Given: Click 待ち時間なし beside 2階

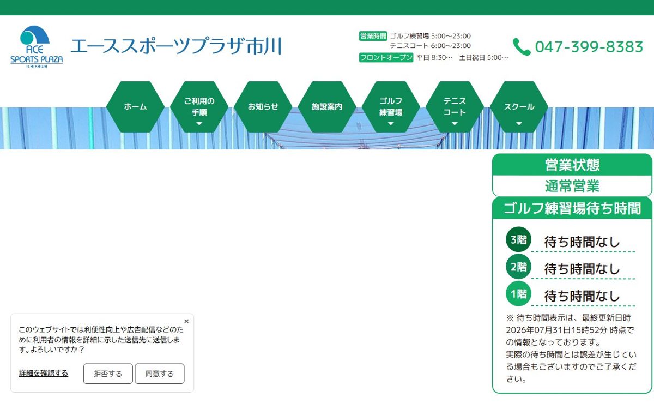Looking at the screenshot, I should click(582, 269).
